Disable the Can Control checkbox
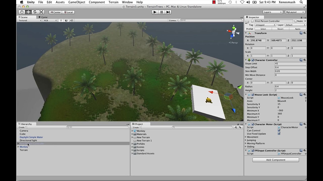The height and width of the screenshot is (181, 323). point(279,130)
